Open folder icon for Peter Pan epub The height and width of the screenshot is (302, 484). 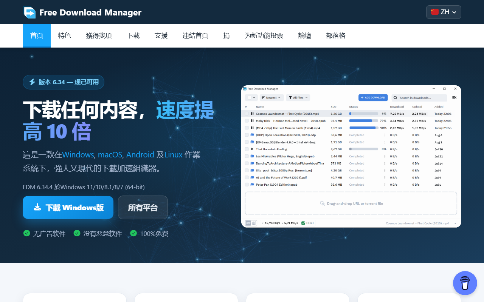[252, 185]
